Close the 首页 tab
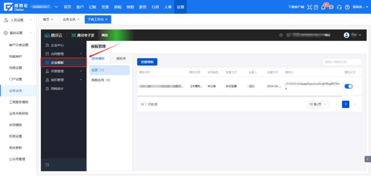371x176 pixels. [x=52, y=20]
